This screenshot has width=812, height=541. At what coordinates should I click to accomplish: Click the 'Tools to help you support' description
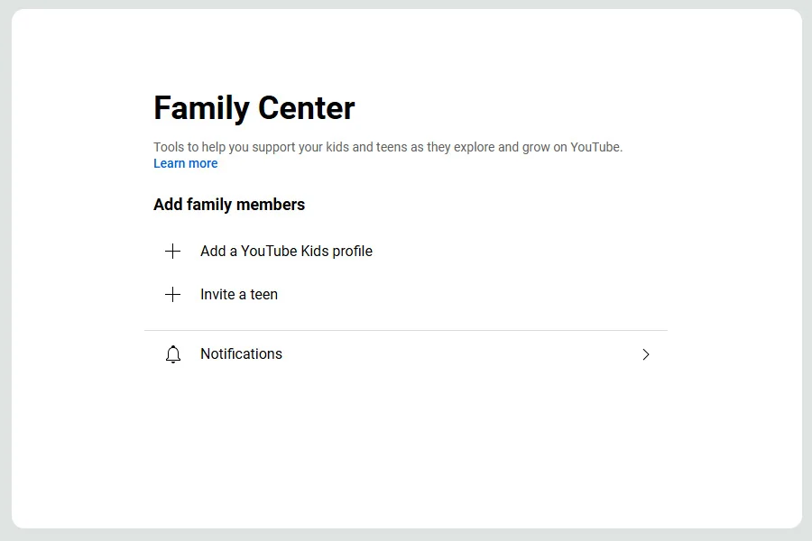pyautogui.click(x=388, y=147)
